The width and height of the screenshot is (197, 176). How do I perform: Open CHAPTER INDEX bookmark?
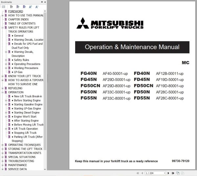18,19
